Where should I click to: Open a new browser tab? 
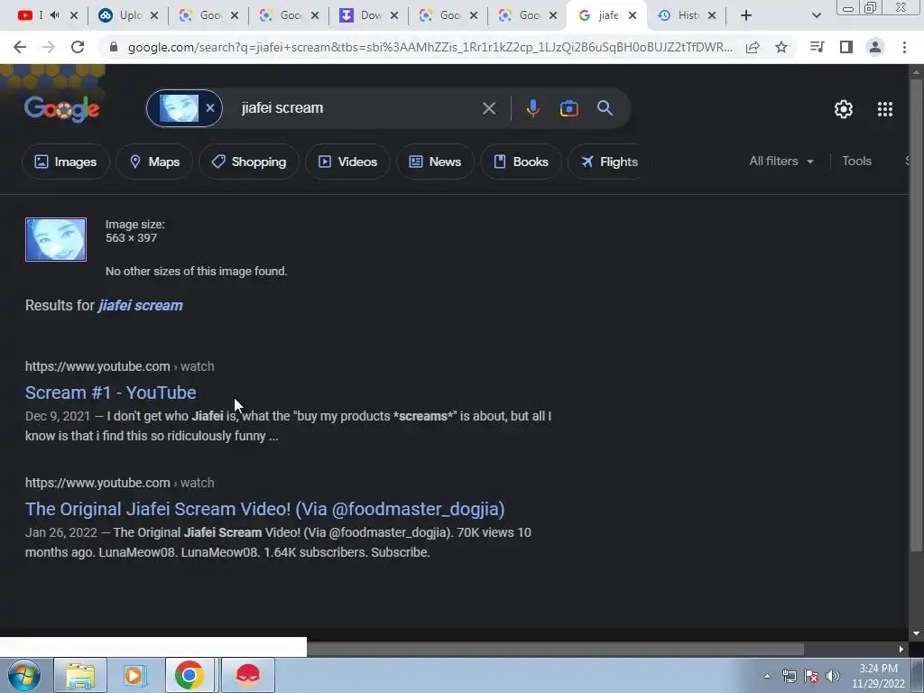(x=746, y=15)
